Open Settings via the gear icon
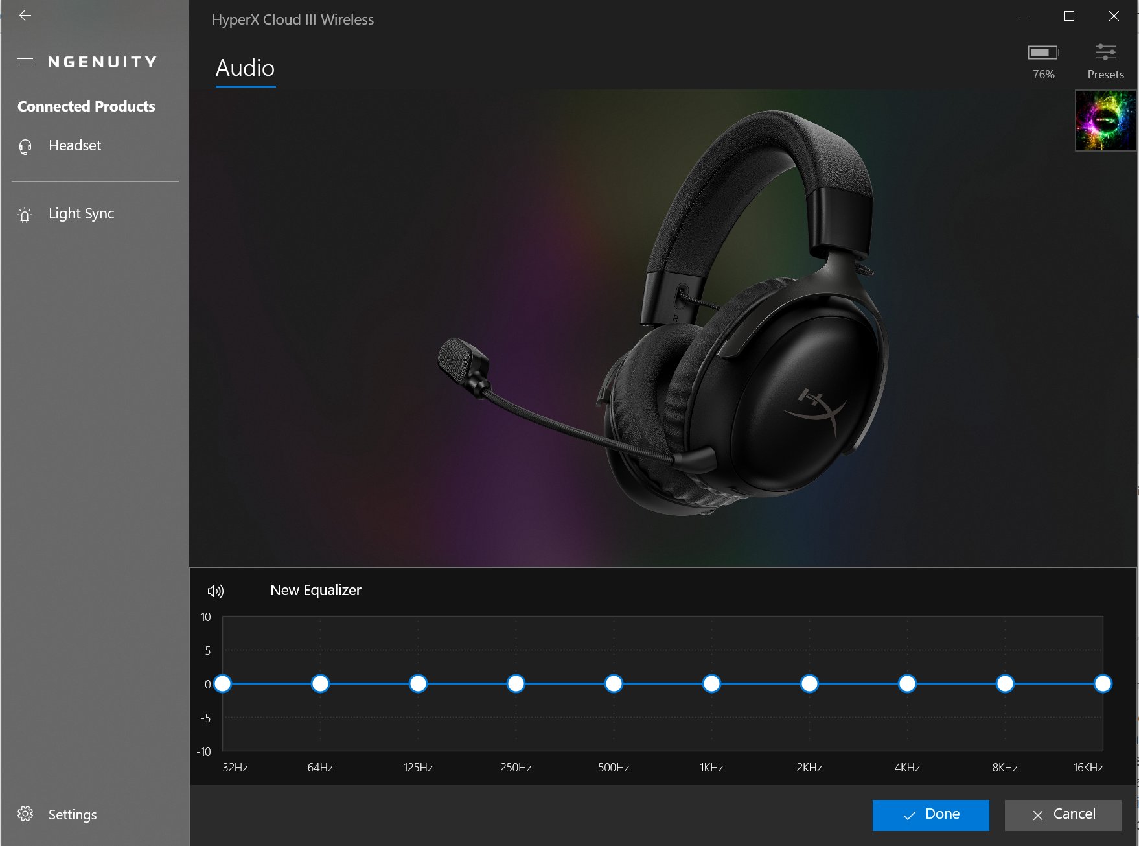Image resolution: width=1139 pixels, height=846 pixels. tap(25, 814)
